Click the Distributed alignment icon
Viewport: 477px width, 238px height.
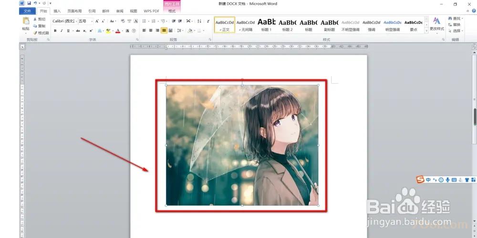(171, 30)
